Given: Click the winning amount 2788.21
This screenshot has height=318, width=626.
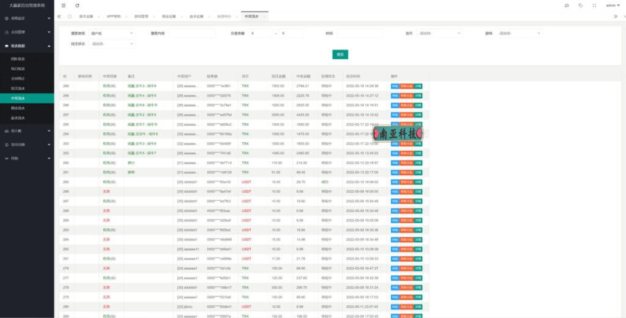Looking at the screenshot, I should [x=303, y=86].
